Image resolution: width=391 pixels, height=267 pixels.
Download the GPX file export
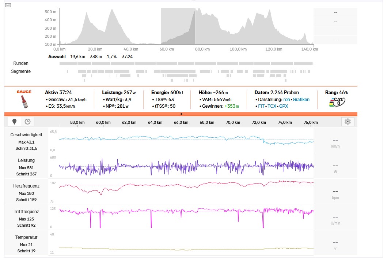pyautogui.click(x=284, y=106)
